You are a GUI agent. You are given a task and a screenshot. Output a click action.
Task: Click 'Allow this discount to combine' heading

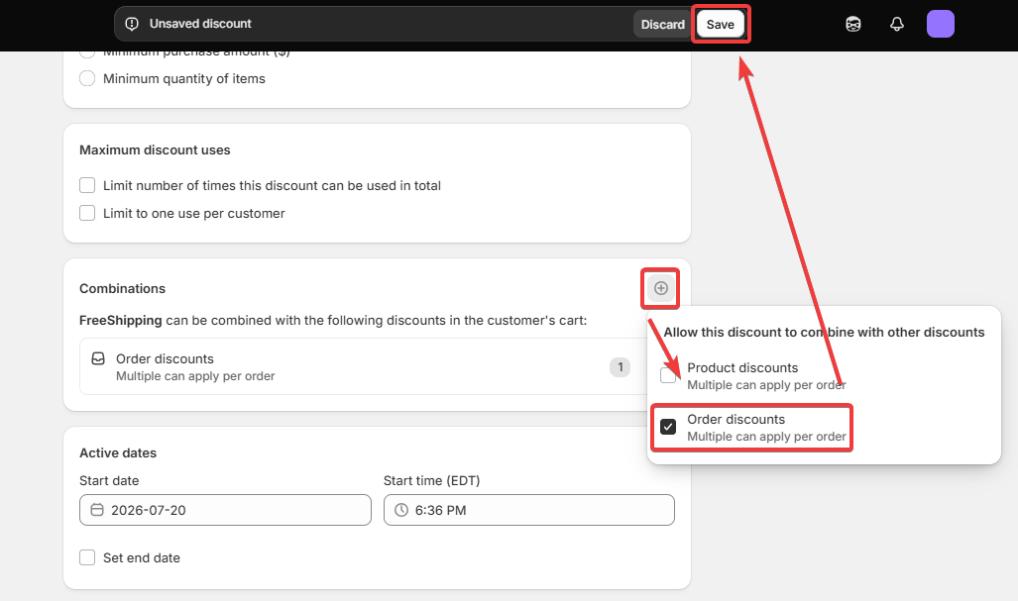pyautogui.click(x=824, y=332)
